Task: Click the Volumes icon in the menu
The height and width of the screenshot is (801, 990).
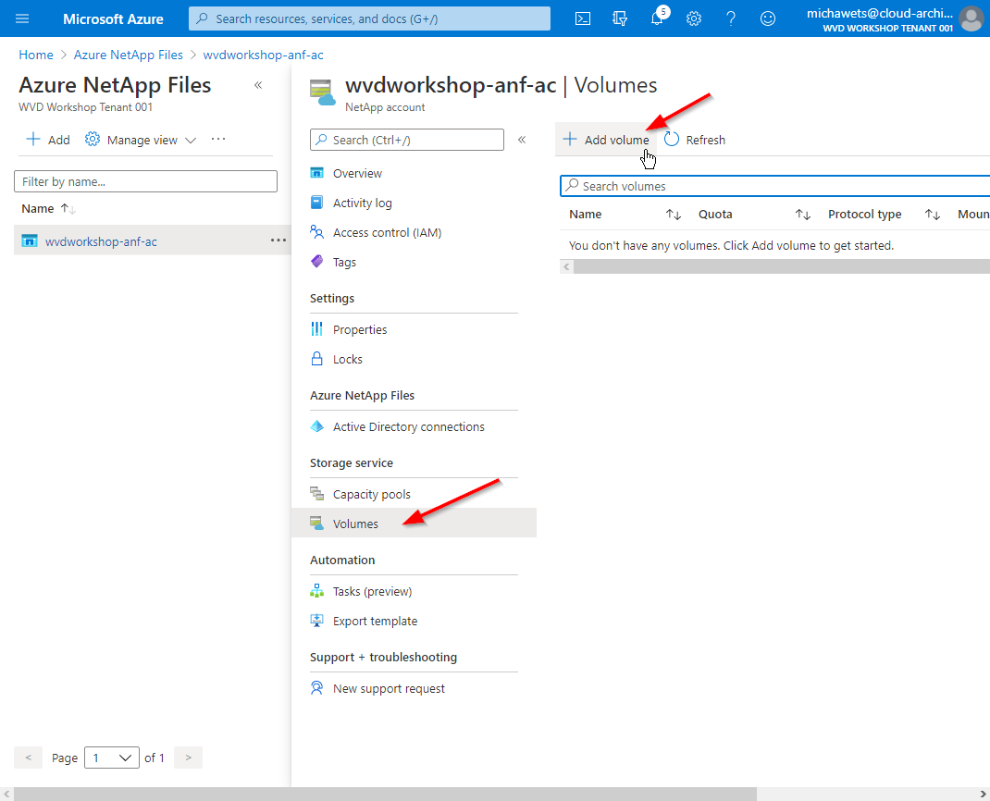Action: [x=317, y=524]
